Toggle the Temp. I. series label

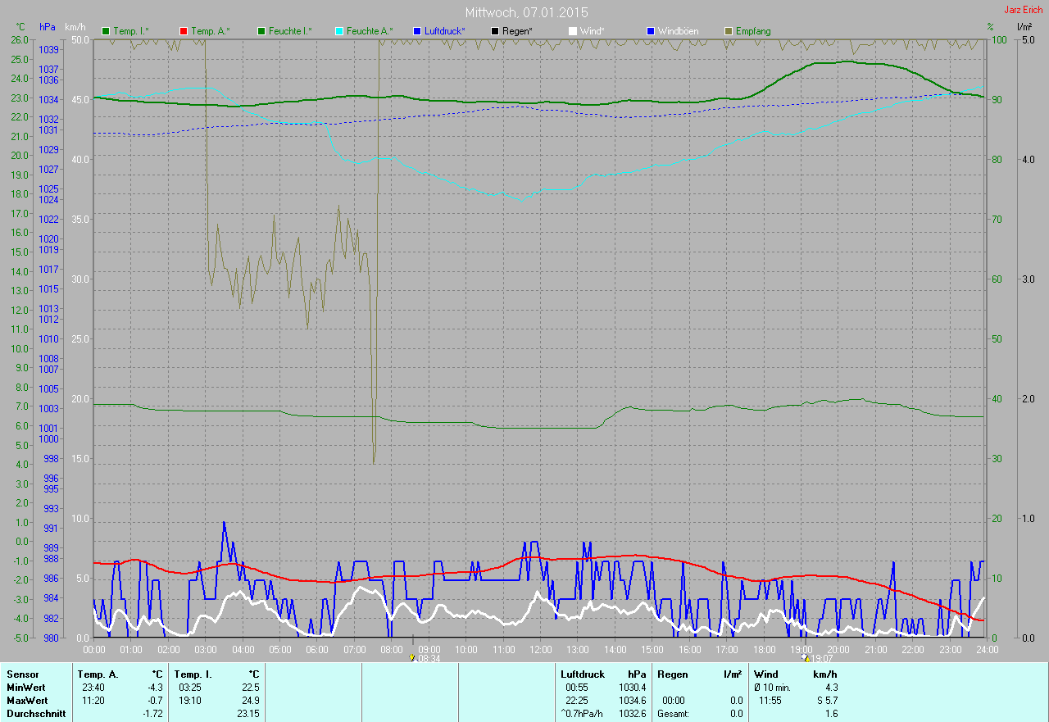130,31
